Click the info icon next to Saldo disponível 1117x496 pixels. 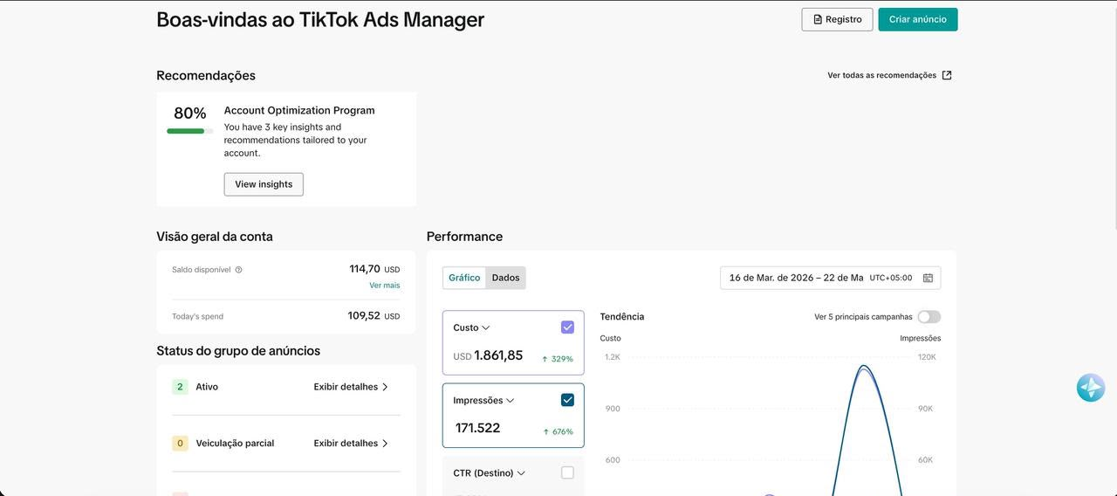coord(238,270)
